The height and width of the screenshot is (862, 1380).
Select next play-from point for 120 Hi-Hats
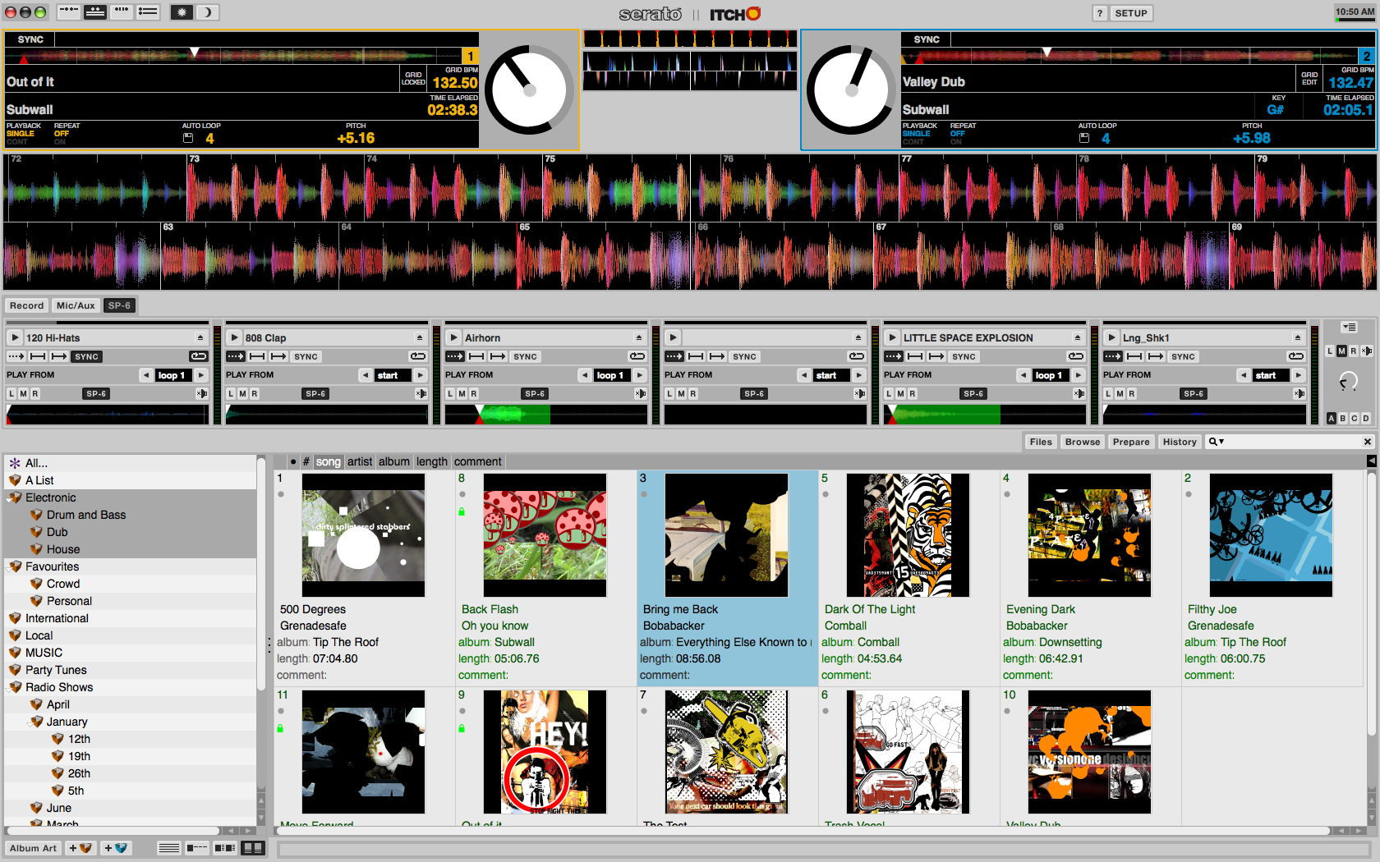(200, 375)
